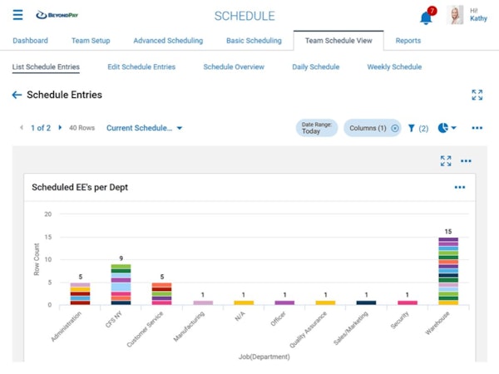Switch to Advanced Scheduling tab
This screenshot has width=499, height=374.
(168, 40)
